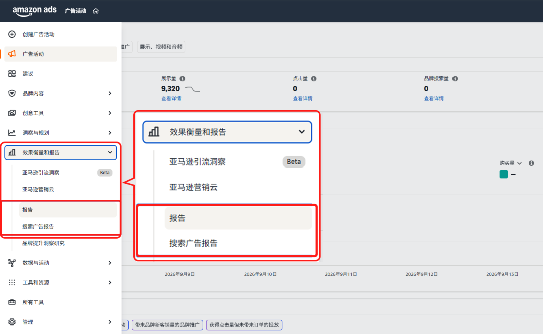Expand the 工具和资源 chevron

110,282
